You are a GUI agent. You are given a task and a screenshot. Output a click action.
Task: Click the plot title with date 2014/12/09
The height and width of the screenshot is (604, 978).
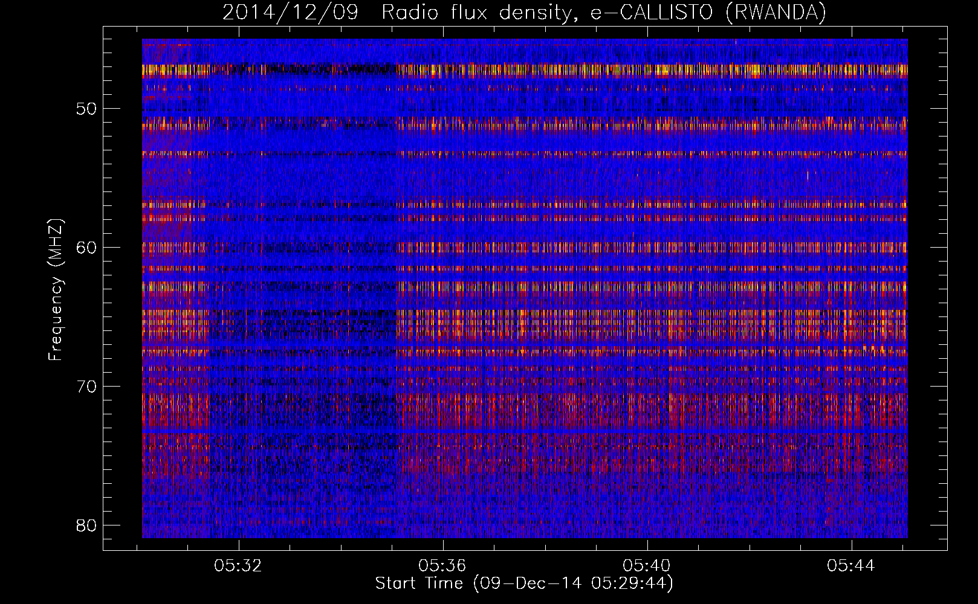point(524,12)
